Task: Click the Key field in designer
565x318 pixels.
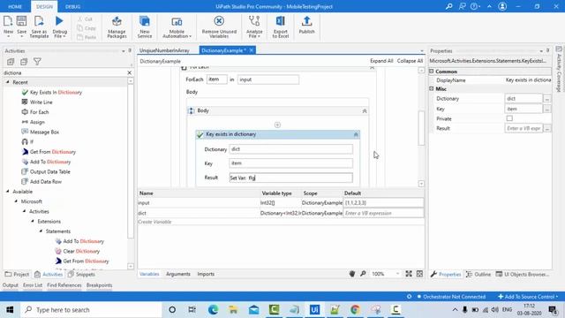Action: 290,163
